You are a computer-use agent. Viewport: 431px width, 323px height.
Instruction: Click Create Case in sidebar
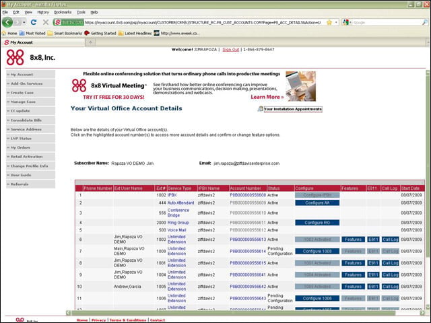[x=30, y=93]
